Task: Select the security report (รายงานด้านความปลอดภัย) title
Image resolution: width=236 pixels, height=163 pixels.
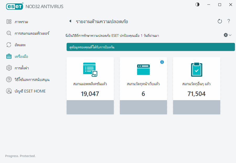Action: tap(102, 22)
